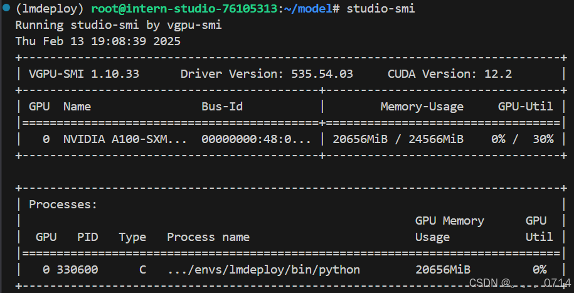
Task: Click the timestamp Thu Feb 13 19:08:39 2025
Action: [x=98, y=41]
